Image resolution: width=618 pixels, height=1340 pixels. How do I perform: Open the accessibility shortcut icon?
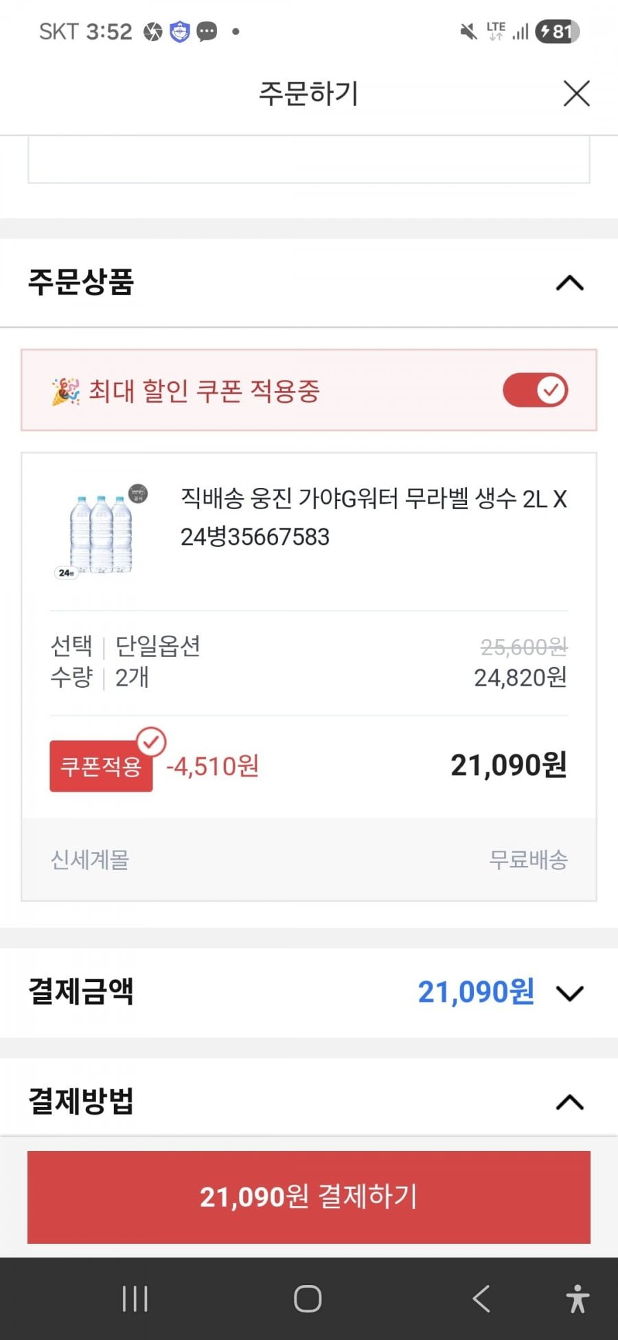coord(577,1299)
